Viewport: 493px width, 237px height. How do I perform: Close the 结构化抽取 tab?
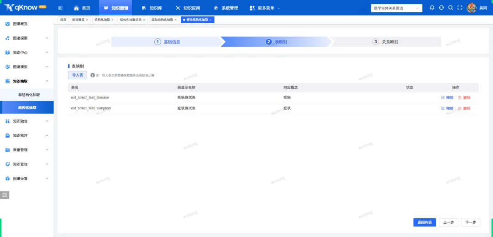(113, 20)
